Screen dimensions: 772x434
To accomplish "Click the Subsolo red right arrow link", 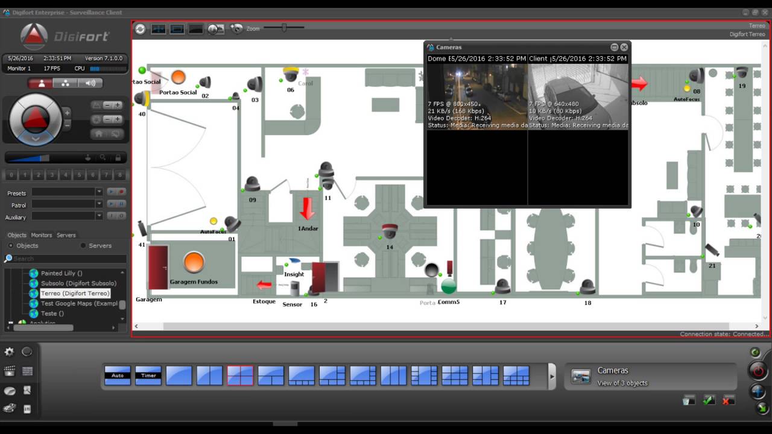I will pos(639,84).
